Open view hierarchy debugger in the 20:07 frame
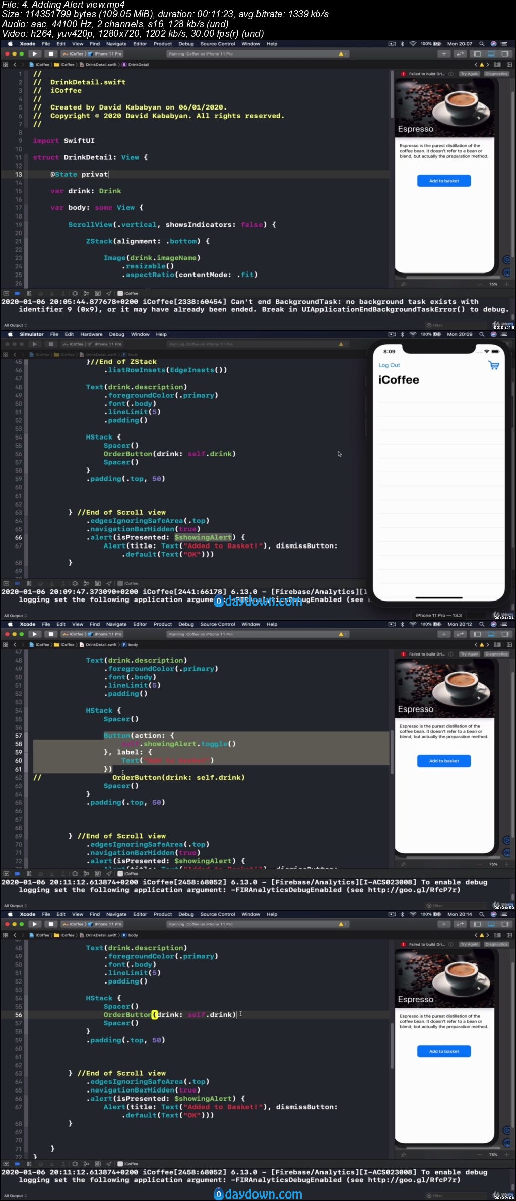516x1201 pixels. click(x=75, y=293)
